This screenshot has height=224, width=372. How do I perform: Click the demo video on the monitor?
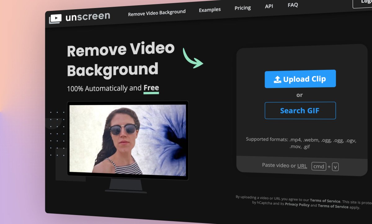pos(128,140)
